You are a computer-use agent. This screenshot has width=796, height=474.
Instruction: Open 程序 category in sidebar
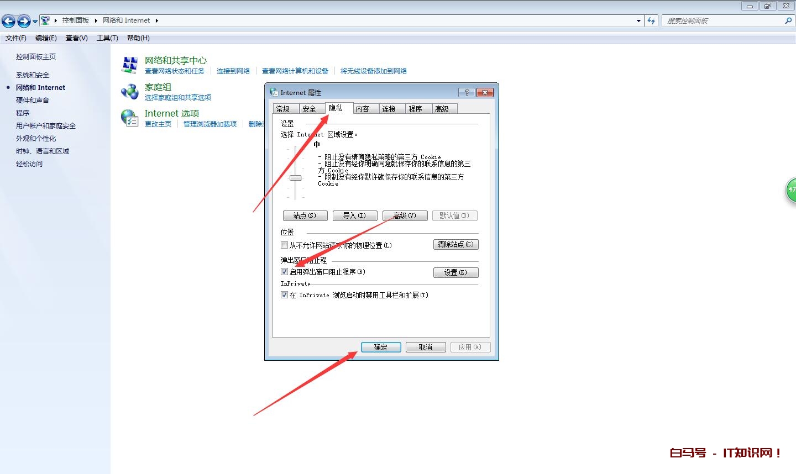click(x=23, y=113)
